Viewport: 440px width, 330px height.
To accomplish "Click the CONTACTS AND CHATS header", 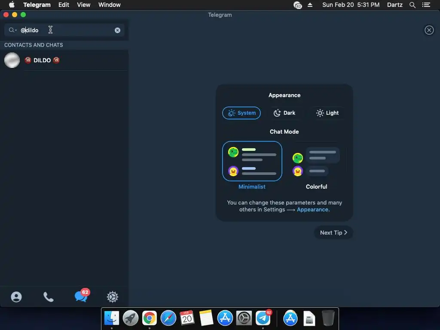I will point(34,45).
